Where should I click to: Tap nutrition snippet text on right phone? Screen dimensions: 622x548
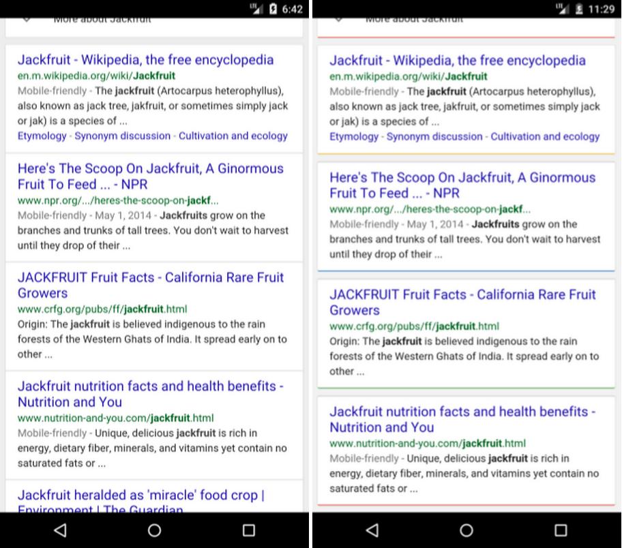coord(464,474)
